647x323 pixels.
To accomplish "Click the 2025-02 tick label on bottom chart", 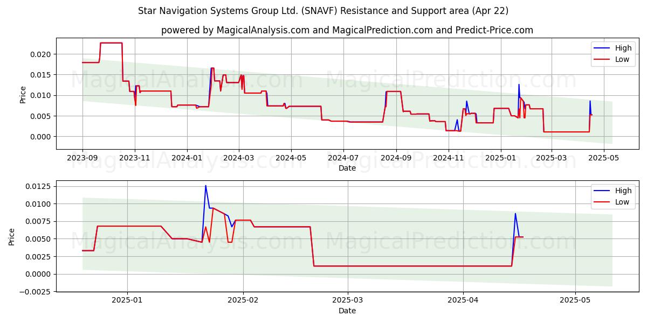I will pyautogui.click(x=243, y=301).
